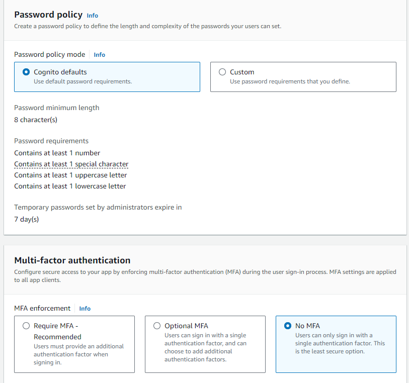The height and width of the screenshot is (383, 409).
Task: Click Info beside Password policy mode
Action: [x=99, y=54]
